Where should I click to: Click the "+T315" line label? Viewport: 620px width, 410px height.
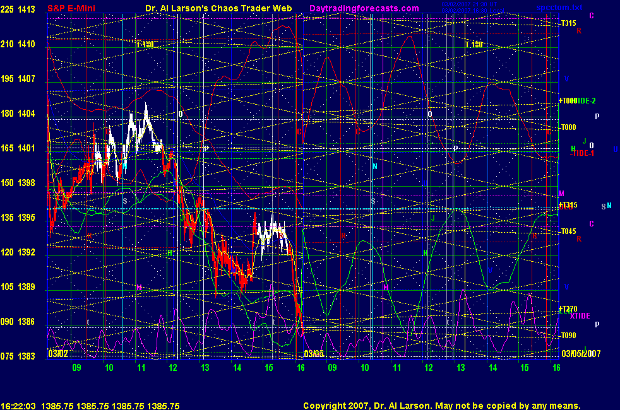point(568,205)
